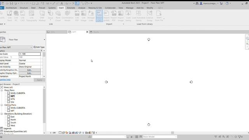Open the Floor Plan: NPT instance dropdown
The image size is (249, 140).
point(31,47)
